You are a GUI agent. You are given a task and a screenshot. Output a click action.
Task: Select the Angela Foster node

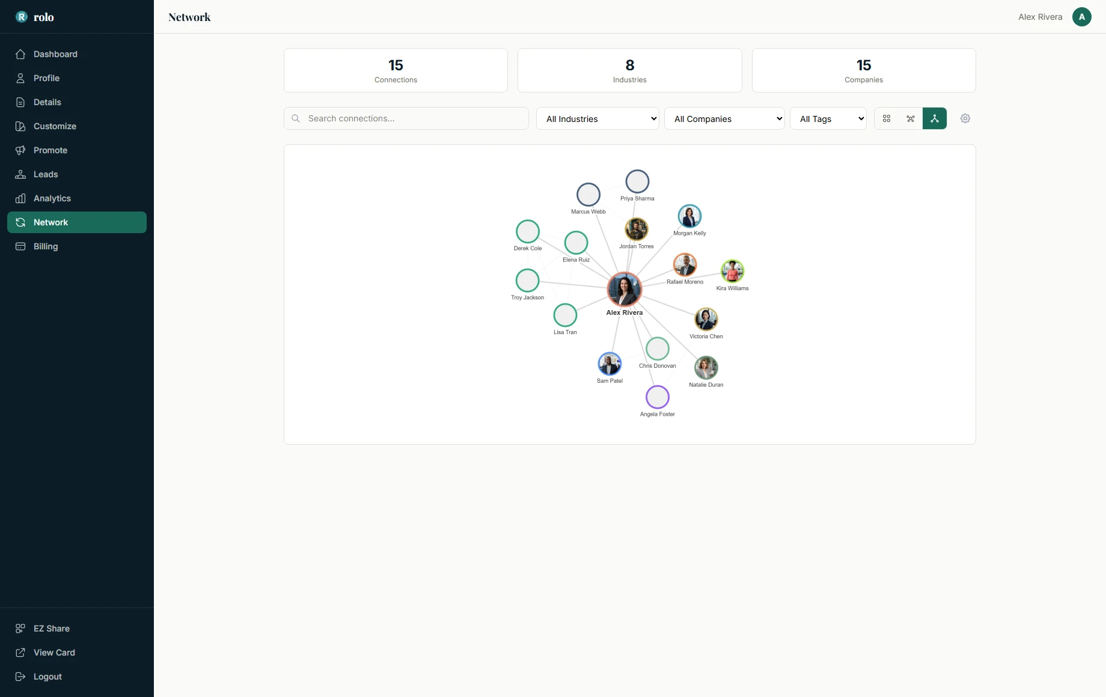[x=658, y=397]
